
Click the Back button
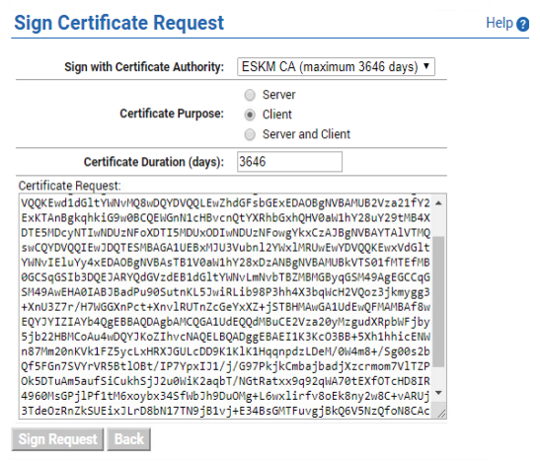tap(128, 439)
